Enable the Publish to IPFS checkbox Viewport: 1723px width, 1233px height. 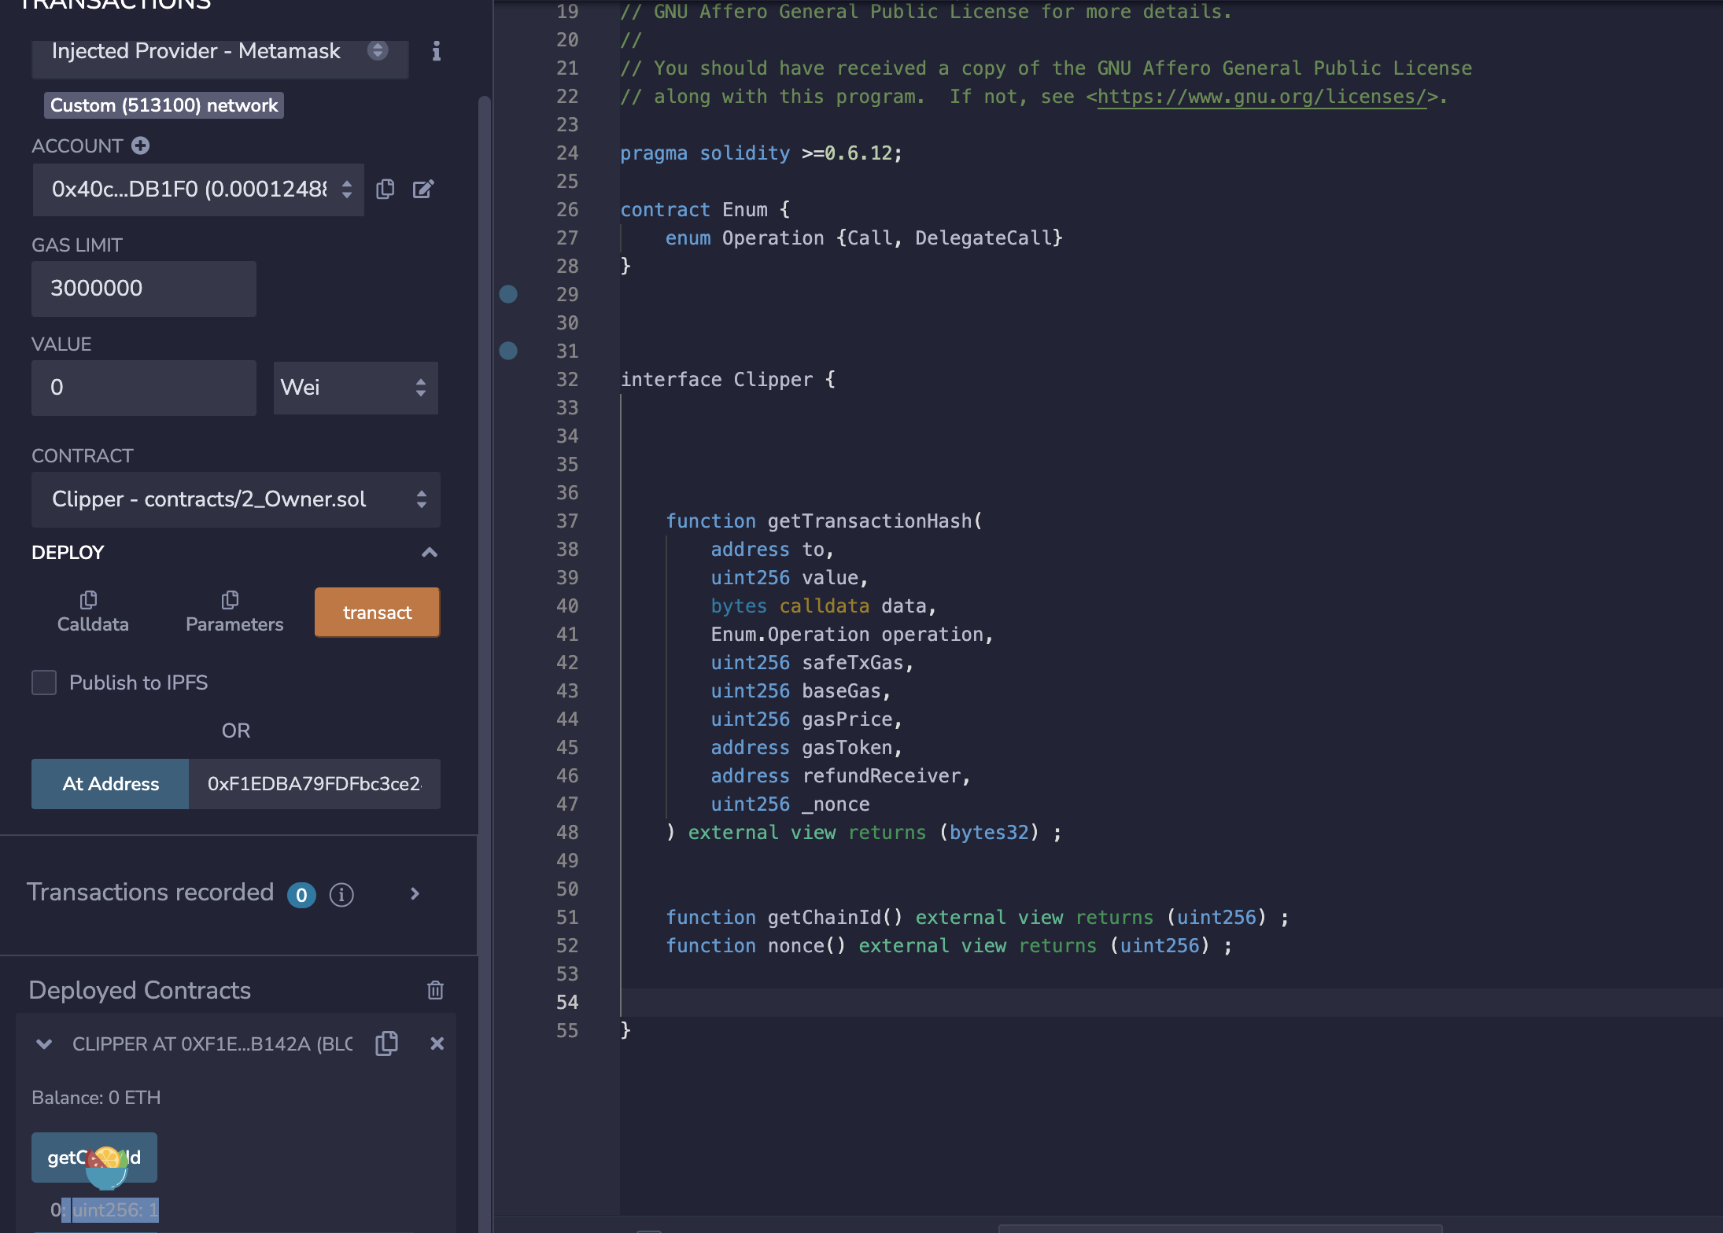point(44,683)
